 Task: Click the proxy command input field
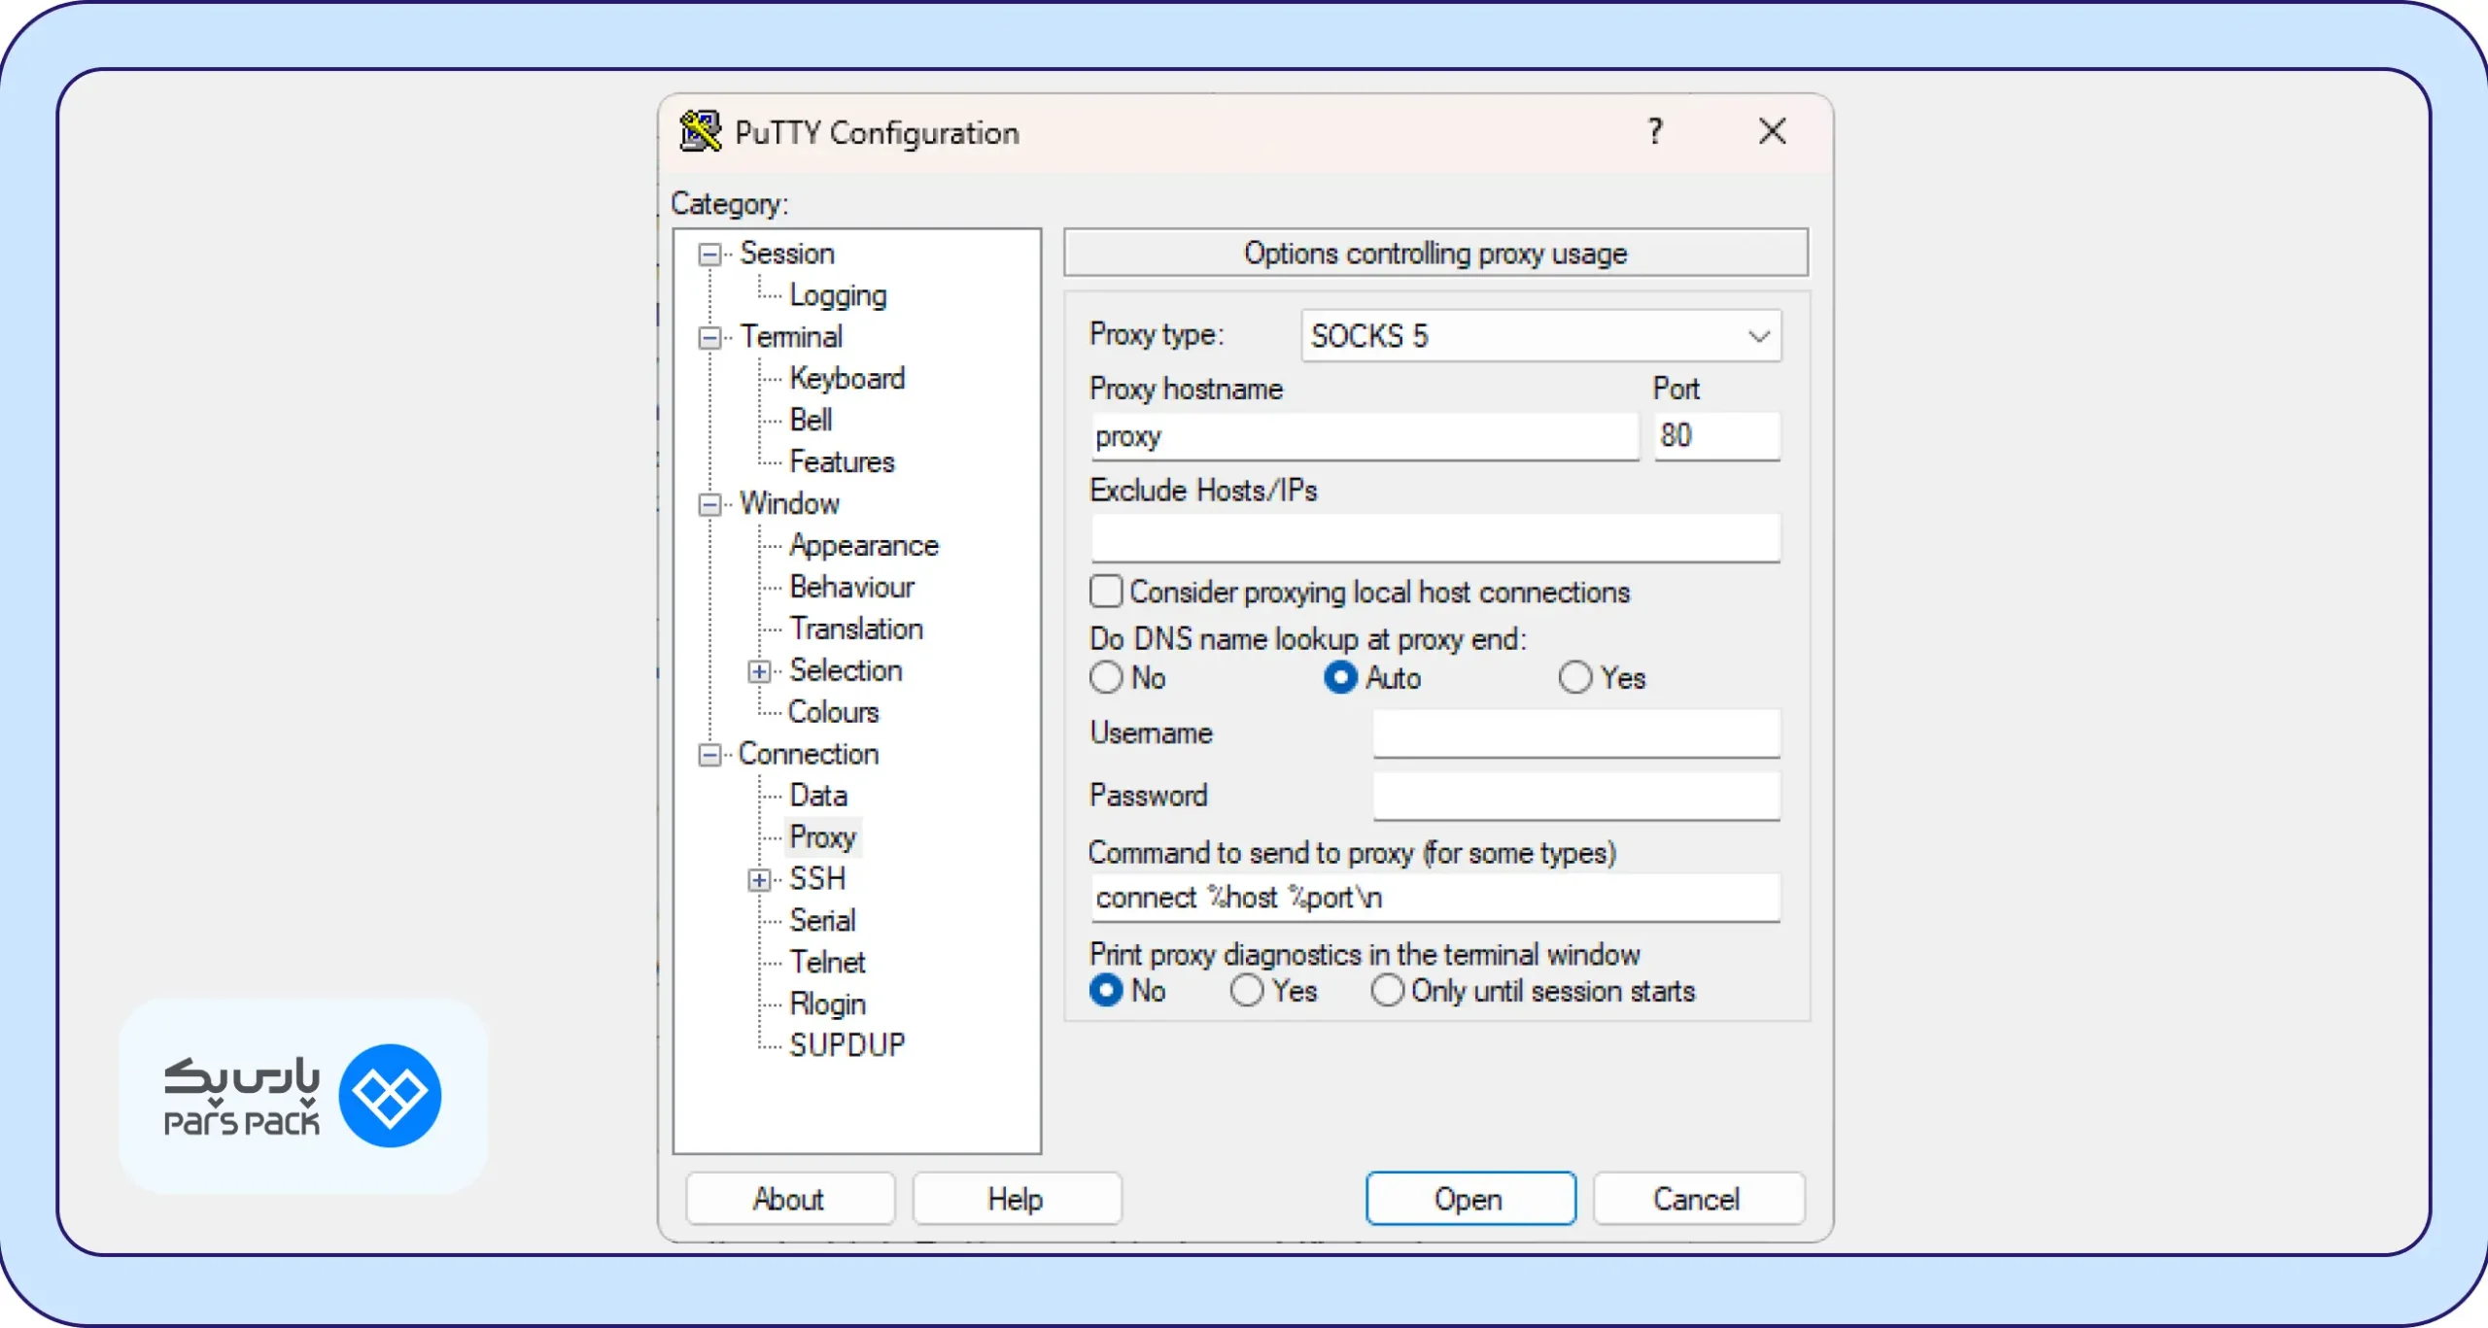pos(1435,898)
